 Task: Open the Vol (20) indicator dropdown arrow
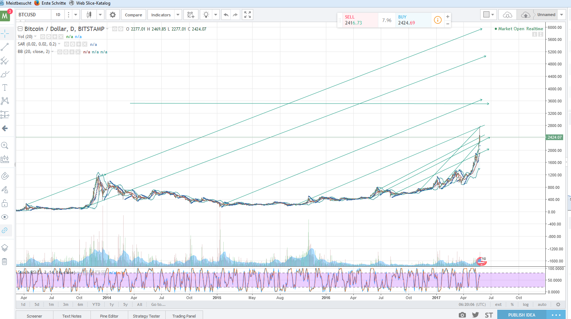(x=35, y=36)
